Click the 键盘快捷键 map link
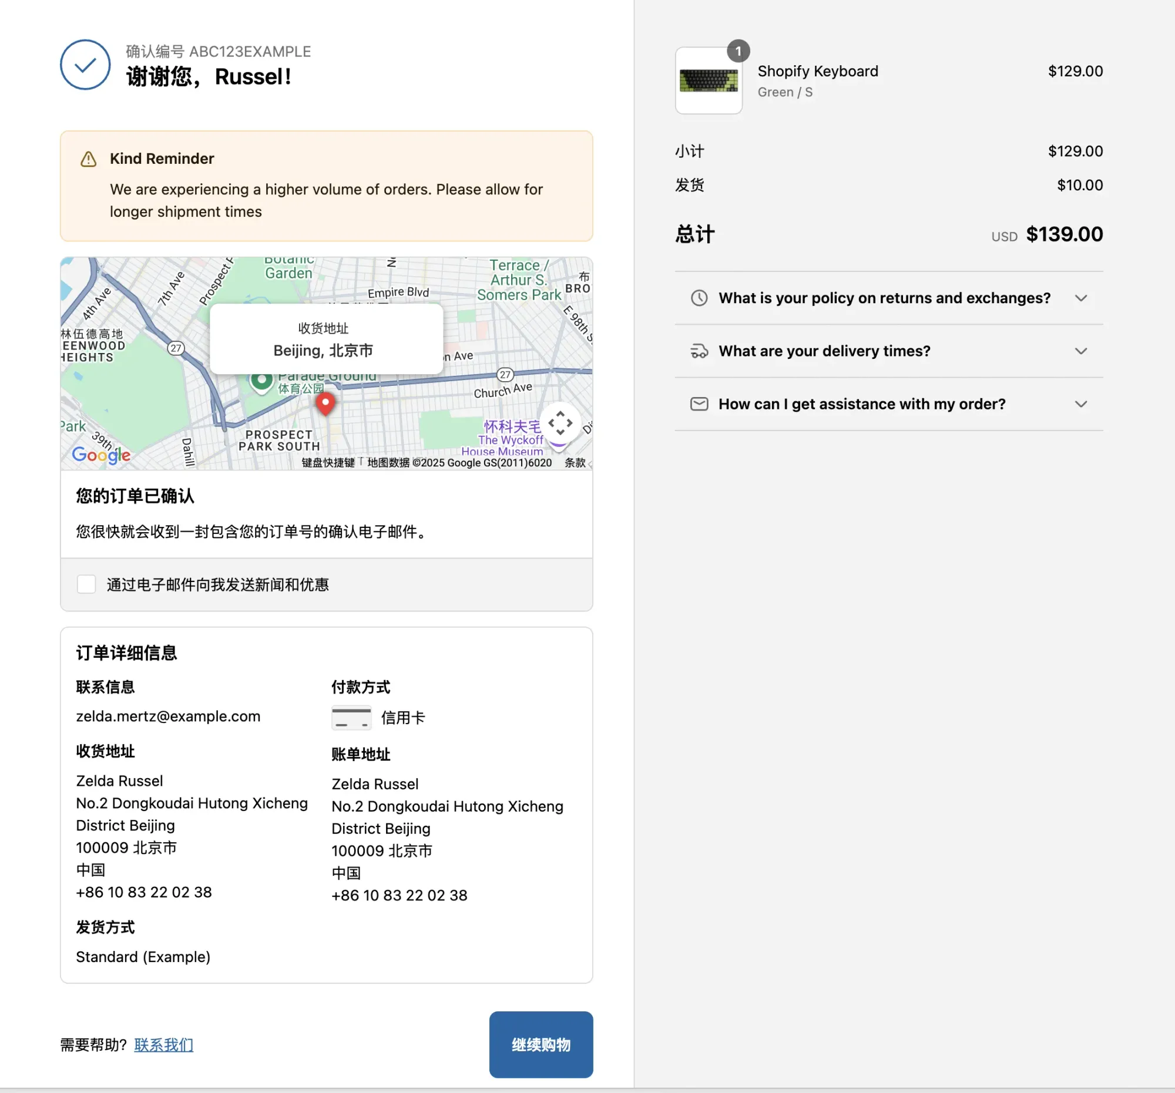The width and height of the screenshot is (1175, 1093). coord(328,463)
